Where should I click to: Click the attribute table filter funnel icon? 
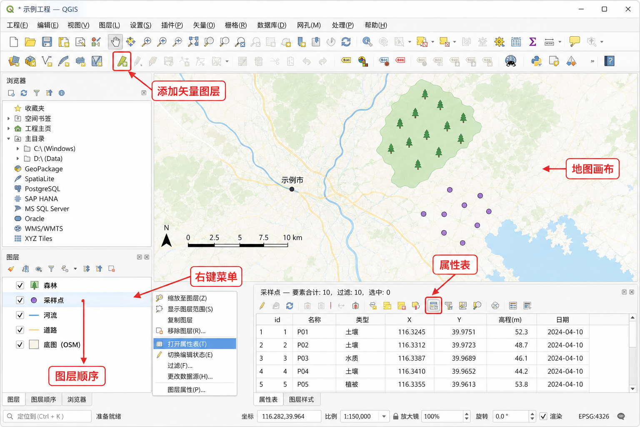(x=449, y=306)
